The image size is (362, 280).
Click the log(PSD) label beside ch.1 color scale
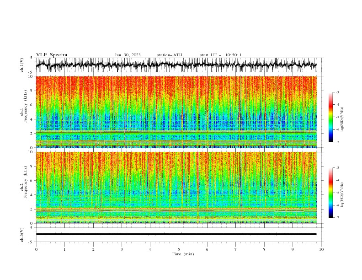click(x=342, y=119)
